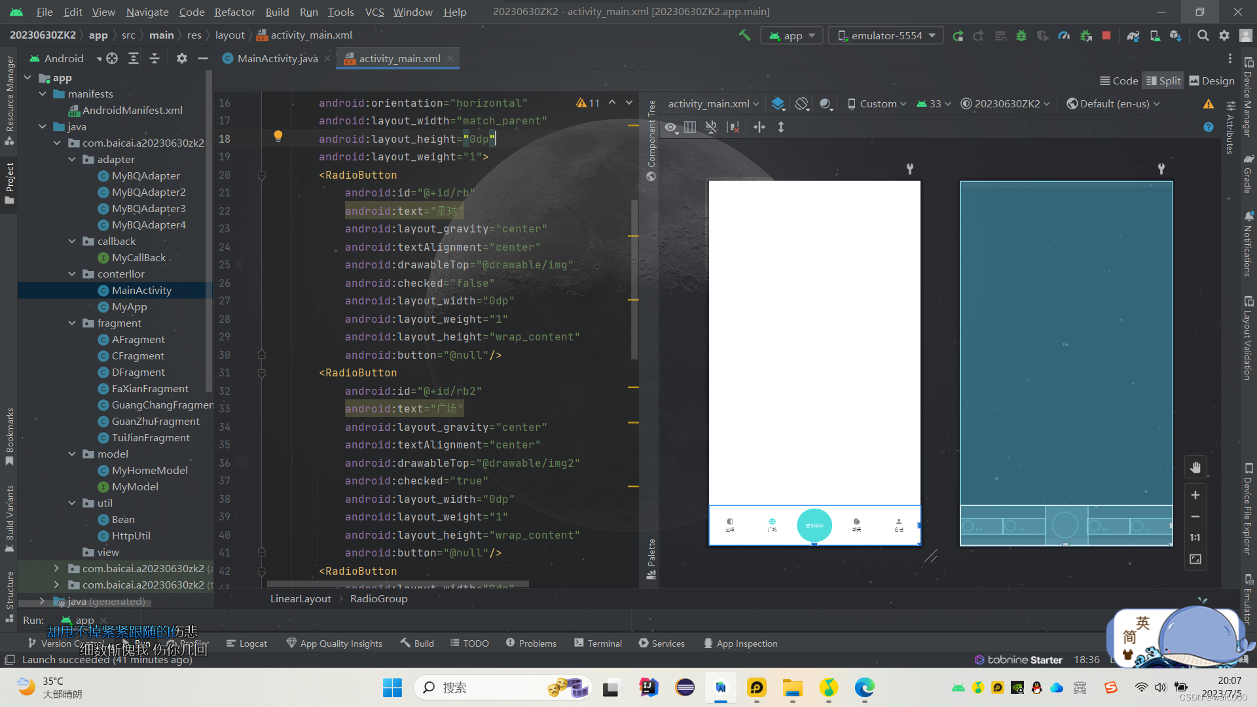Open the Profiler gauge icon
The width and height of the screenshot is (1257, 707).
click(x=1064, y=35)
